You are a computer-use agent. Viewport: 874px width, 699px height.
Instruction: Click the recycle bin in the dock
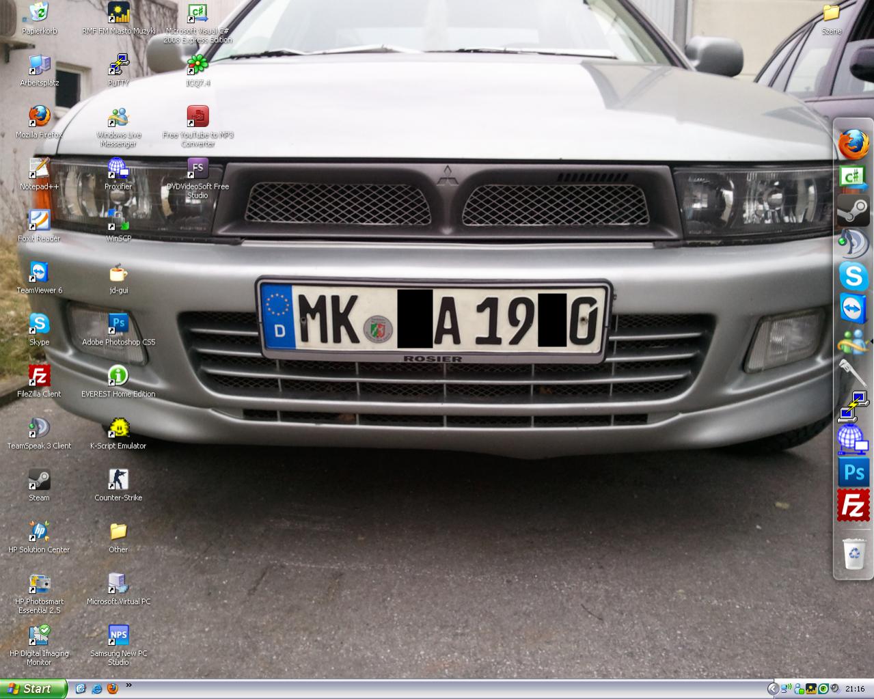coord(854,554)
